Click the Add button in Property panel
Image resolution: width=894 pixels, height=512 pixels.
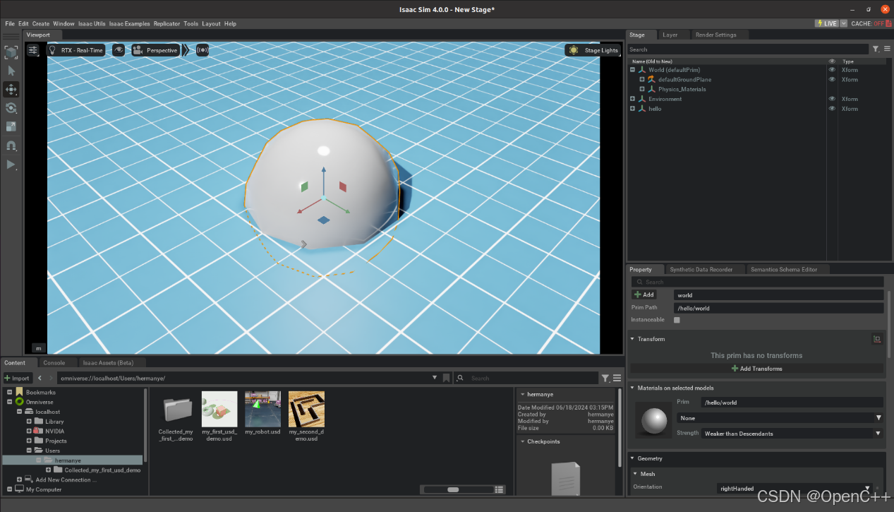click(x=644, y=294)
